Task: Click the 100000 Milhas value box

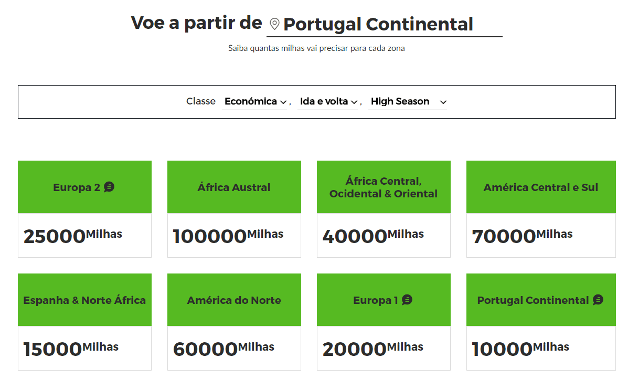Action: click(x=234, y=235)
